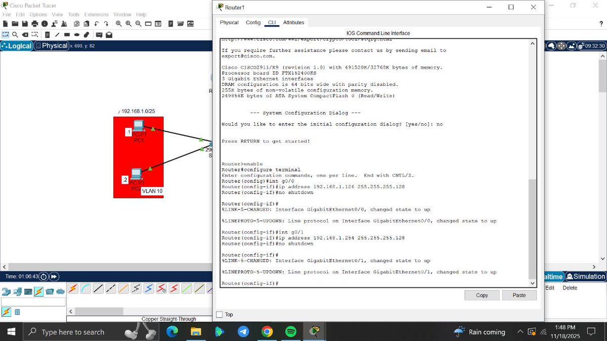Switch to the Physical workspace view
The height and width of the screenshot is (341, 607).
(51, 45)
